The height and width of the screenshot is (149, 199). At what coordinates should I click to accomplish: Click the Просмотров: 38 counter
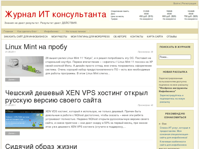coord(145,52)
